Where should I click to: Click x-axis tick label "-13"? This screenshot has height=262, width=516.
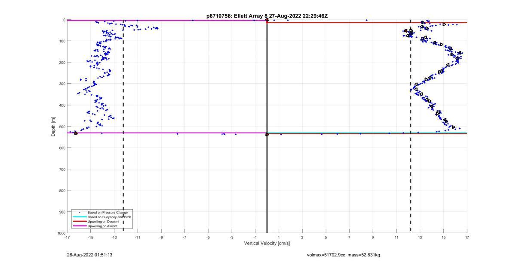[114, 237]
